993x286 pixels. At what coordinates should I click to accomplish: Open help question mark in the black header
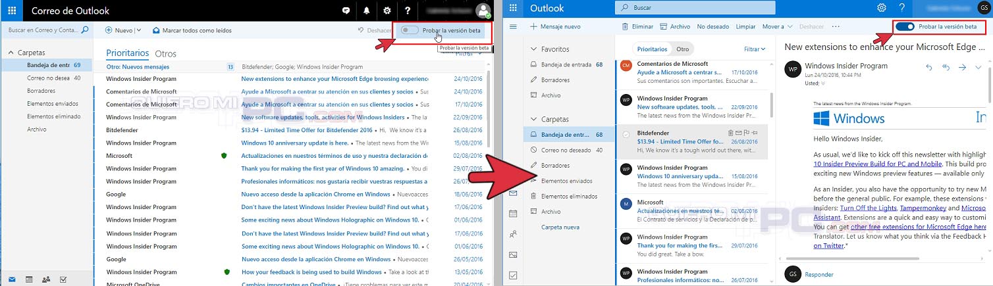408,11
